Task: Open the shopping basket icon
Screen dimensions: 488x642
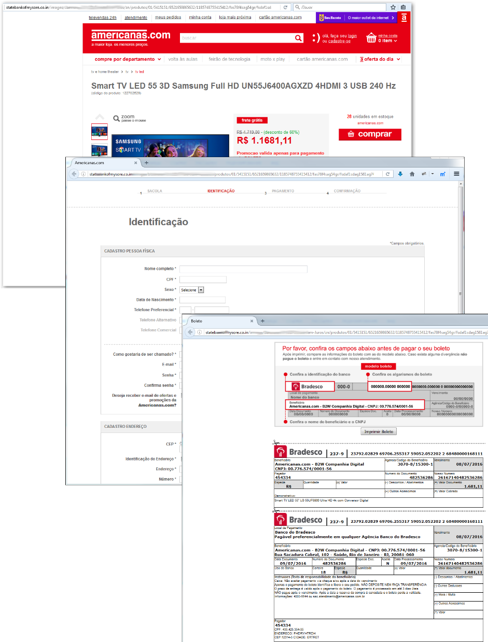Action: click(371, 38)
